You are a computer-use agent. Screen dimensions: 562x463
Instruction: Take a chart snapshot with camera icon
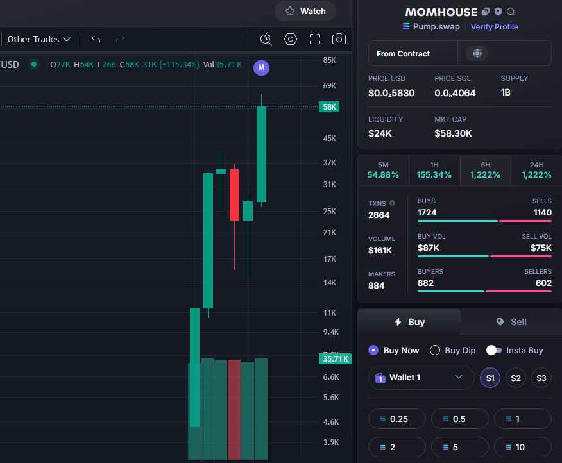pyautogui.click(x=339, y=39)
